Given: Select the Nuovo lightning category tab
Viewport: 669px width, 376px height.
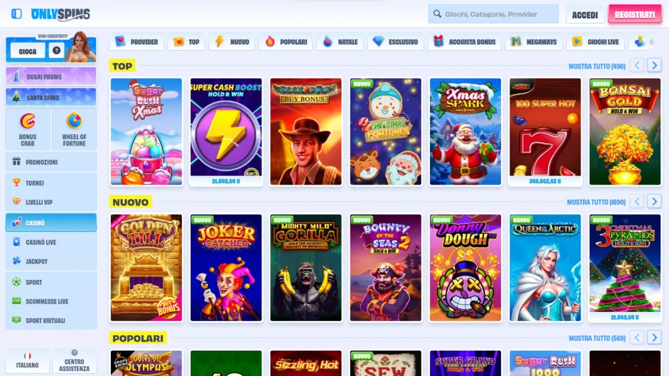Looking at the screenshot, I should [232, 42].
